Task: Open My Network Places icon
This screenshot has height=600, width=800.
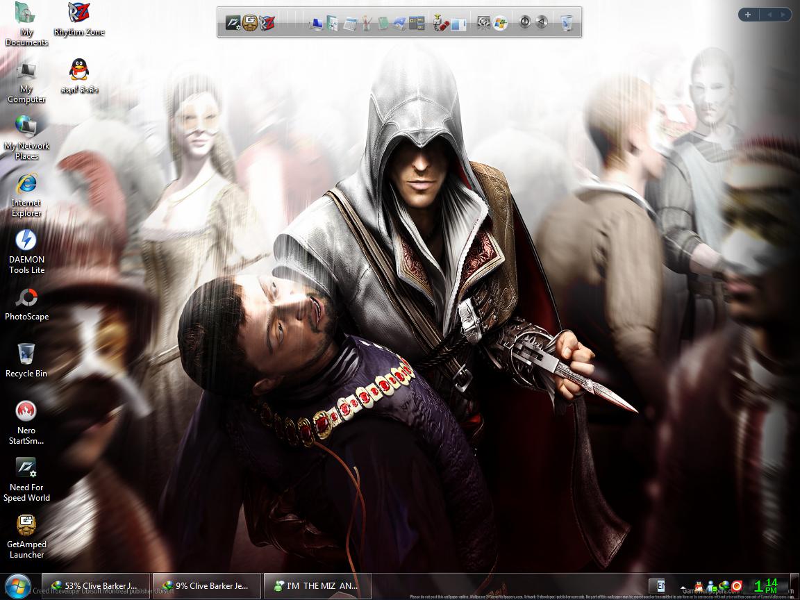Action: [x=26, y=139]
